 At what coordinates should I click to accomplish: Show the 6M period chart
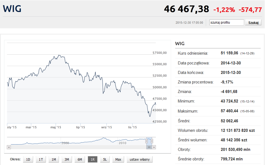(x=80, y=159)
